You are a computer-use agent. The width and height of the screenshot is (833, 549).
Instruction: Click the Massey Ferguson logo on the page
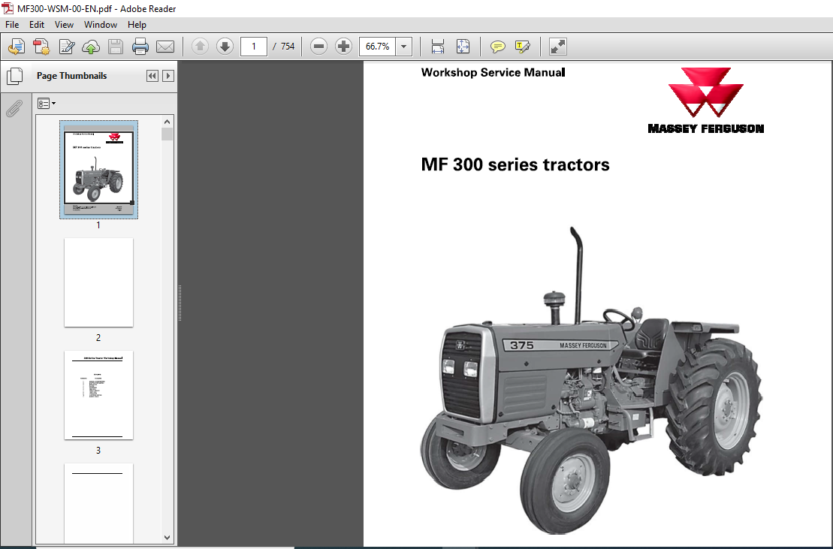705,101
